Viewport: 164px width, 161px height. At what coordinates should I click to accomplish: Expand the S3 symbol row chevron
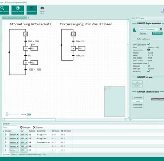coord(6,142)
